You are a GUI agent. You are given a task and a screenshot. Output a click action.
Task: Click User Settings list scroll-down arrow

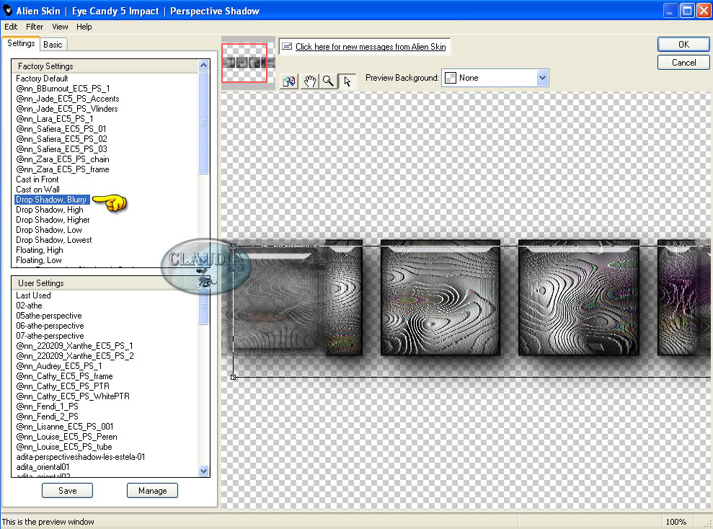[204, 471]
